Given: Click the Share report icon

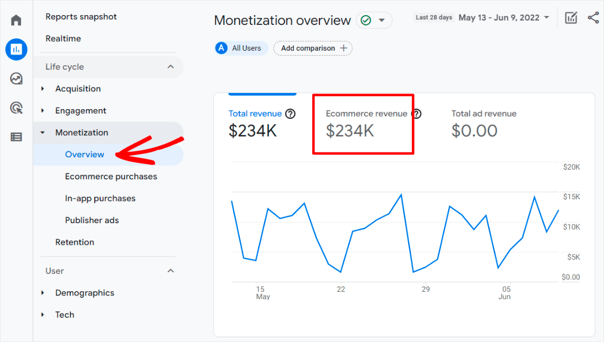Looking at the screenshot, I should pyautogui.click(x=593, y=18).
